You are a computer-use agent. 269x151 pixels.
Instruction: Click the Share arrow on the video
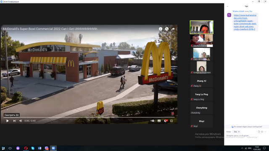click(x=173, y=29)
